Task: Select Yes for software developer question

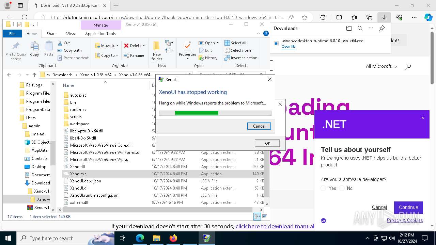Action: click(x=324, y=188)
